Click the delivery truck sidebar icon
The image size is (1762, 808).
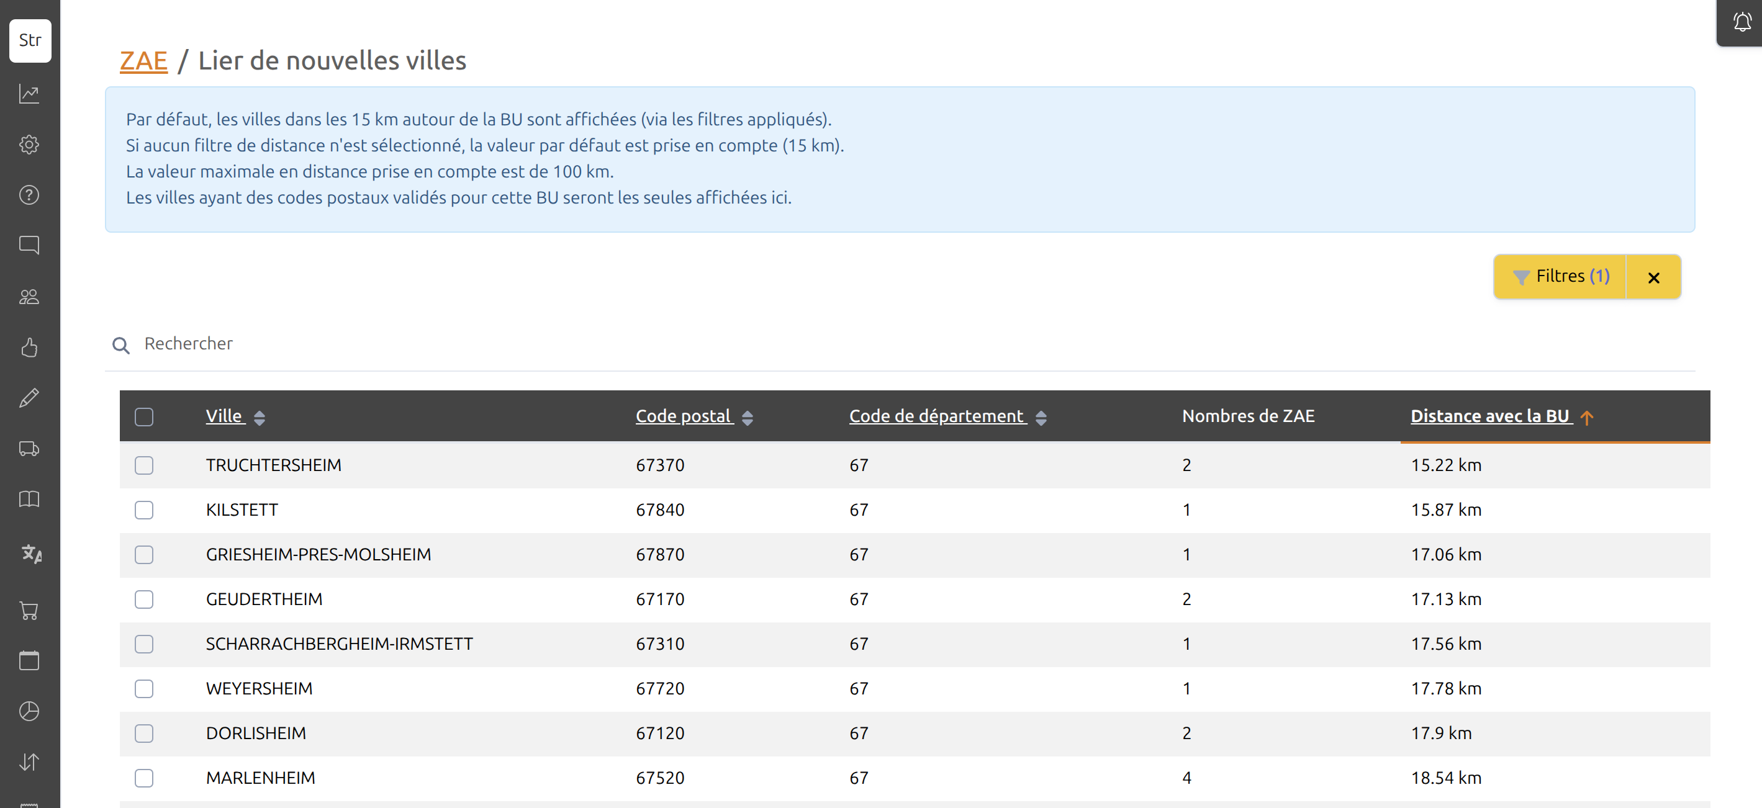(x=29, y=449)
